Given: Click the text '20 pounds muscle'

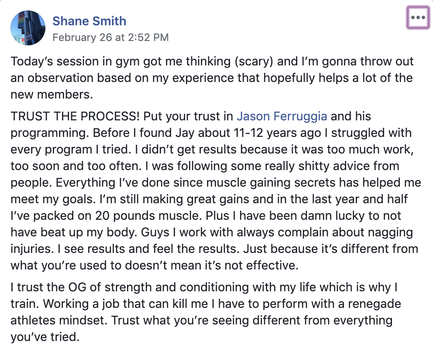Looking at the screenshot, I should coord(147,215).
